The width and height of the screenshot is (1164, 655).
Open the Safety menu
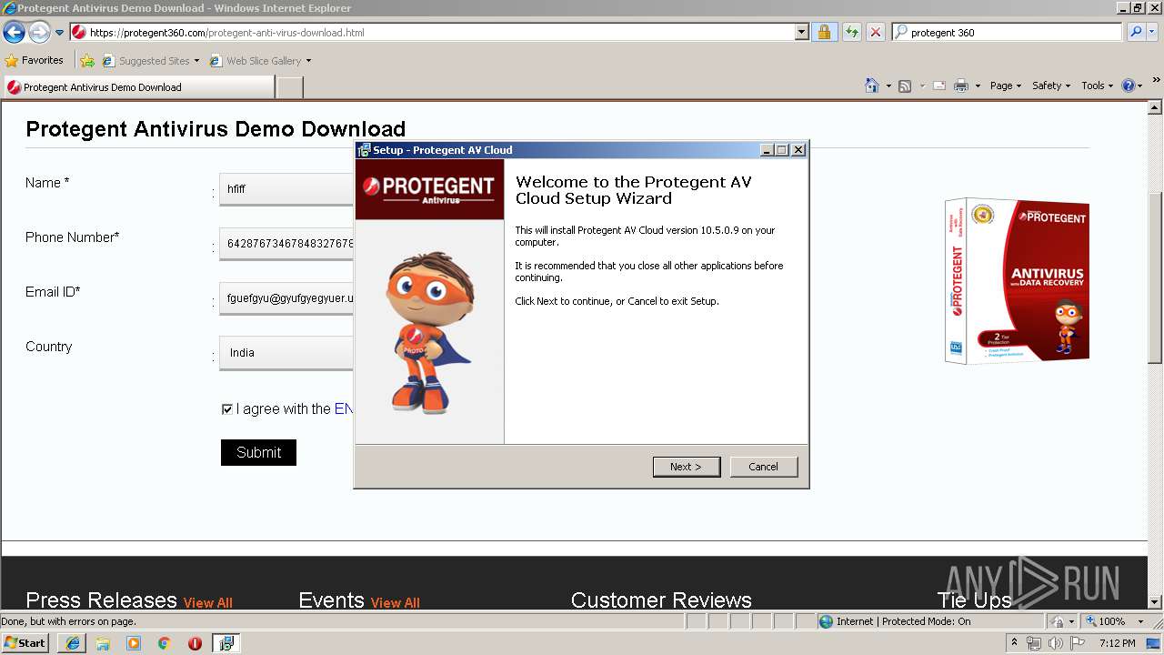(1051, 86)
